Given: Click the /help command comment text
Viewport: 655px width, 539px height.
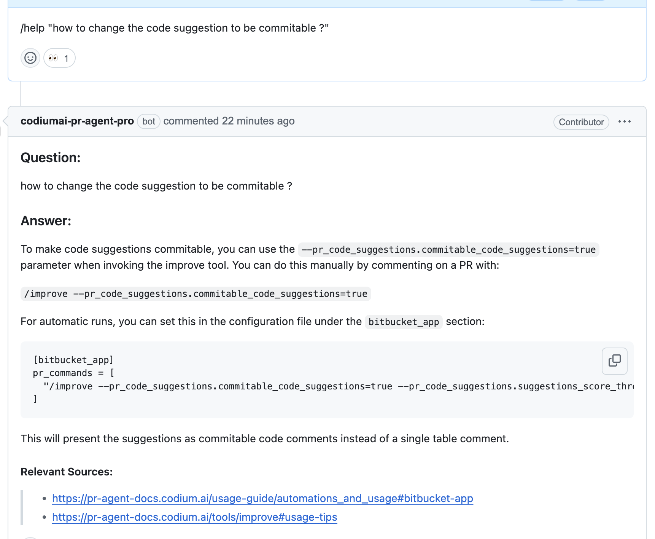Looking at the screenshot, I should [175, 28].
